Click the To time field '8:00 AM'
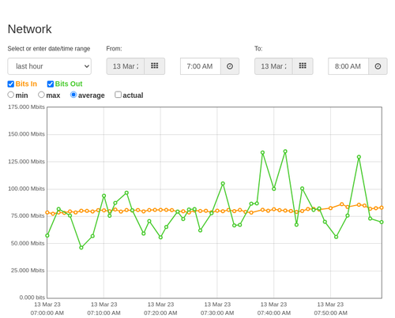395x318 pixels. (348, 66)
